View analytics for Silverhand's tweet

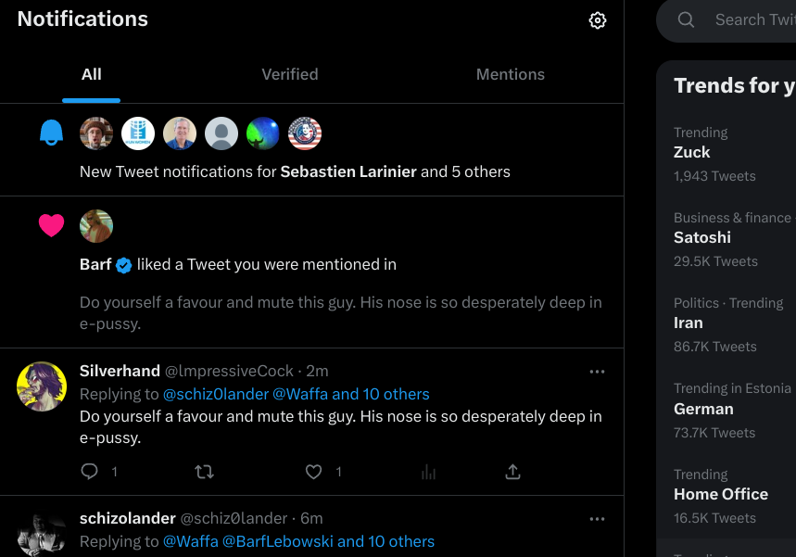pos(428,472)
